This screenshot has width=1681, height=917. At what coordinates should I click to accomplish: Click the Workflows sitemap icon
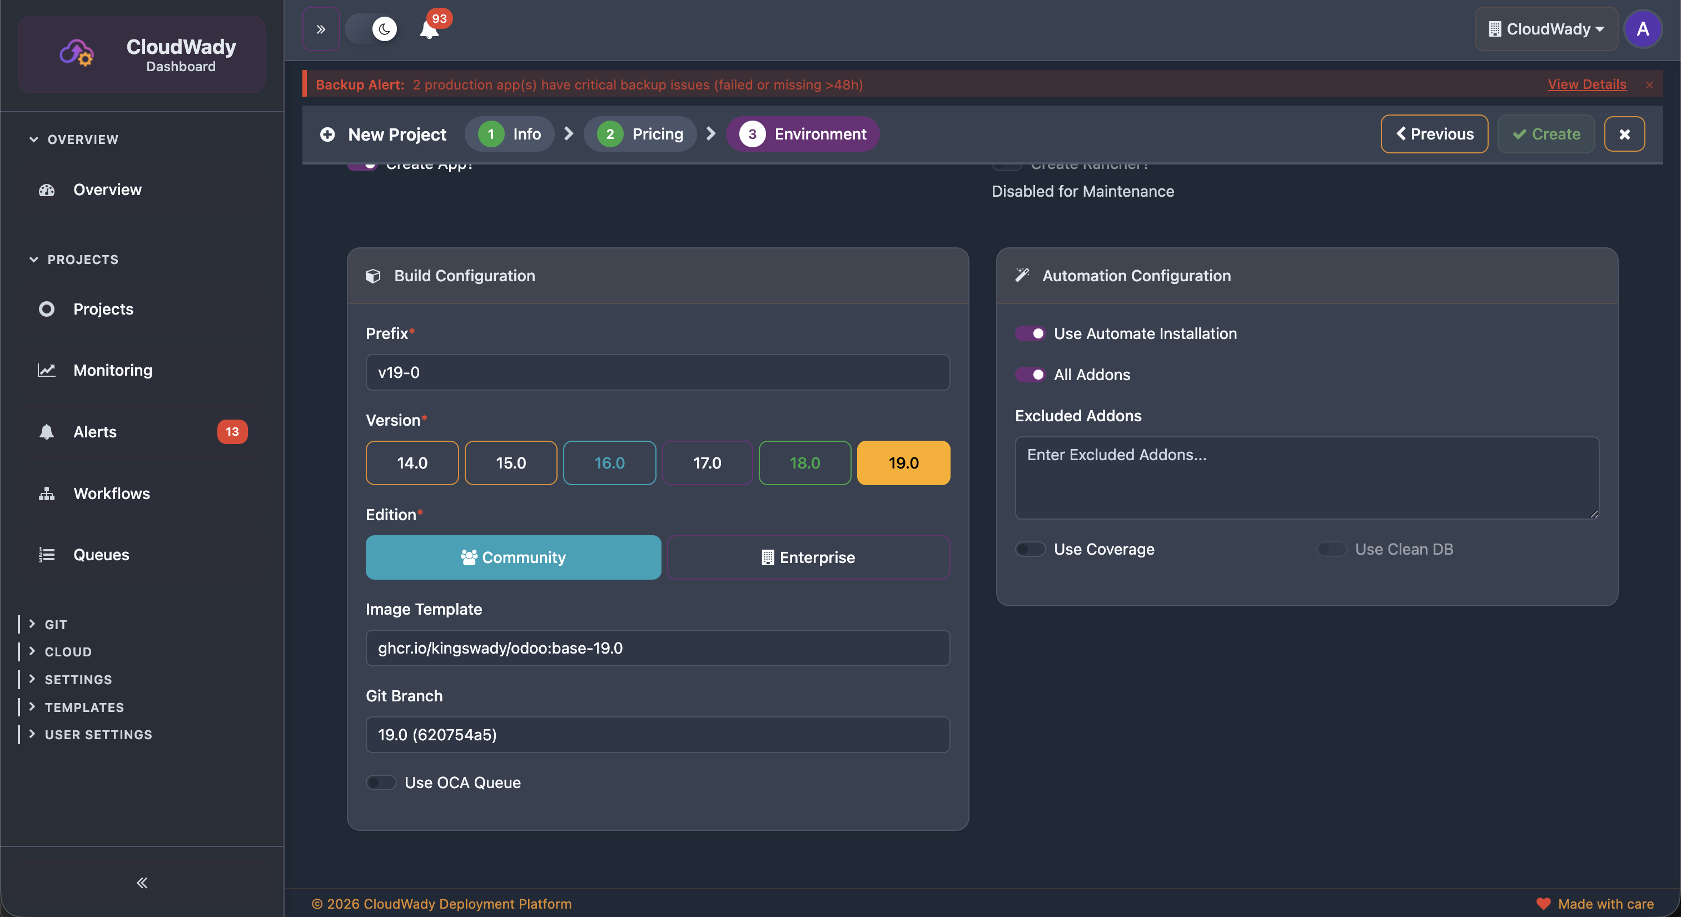click(46, 494)
